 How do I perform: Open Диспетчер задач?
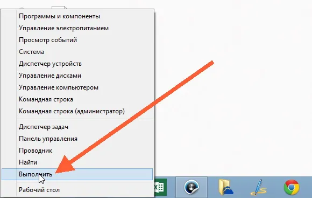tap(77, 127)
